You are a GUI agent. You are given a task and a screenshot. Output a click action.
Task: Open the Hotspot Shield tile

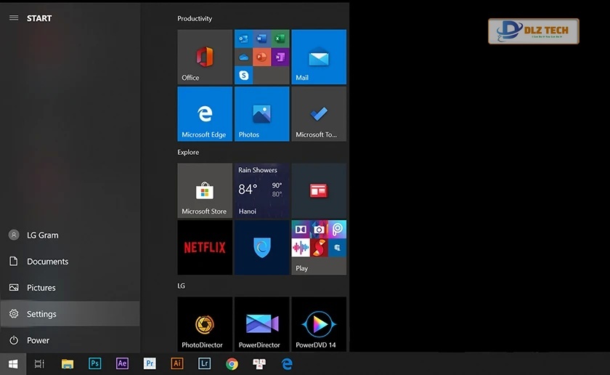(262, 247)
